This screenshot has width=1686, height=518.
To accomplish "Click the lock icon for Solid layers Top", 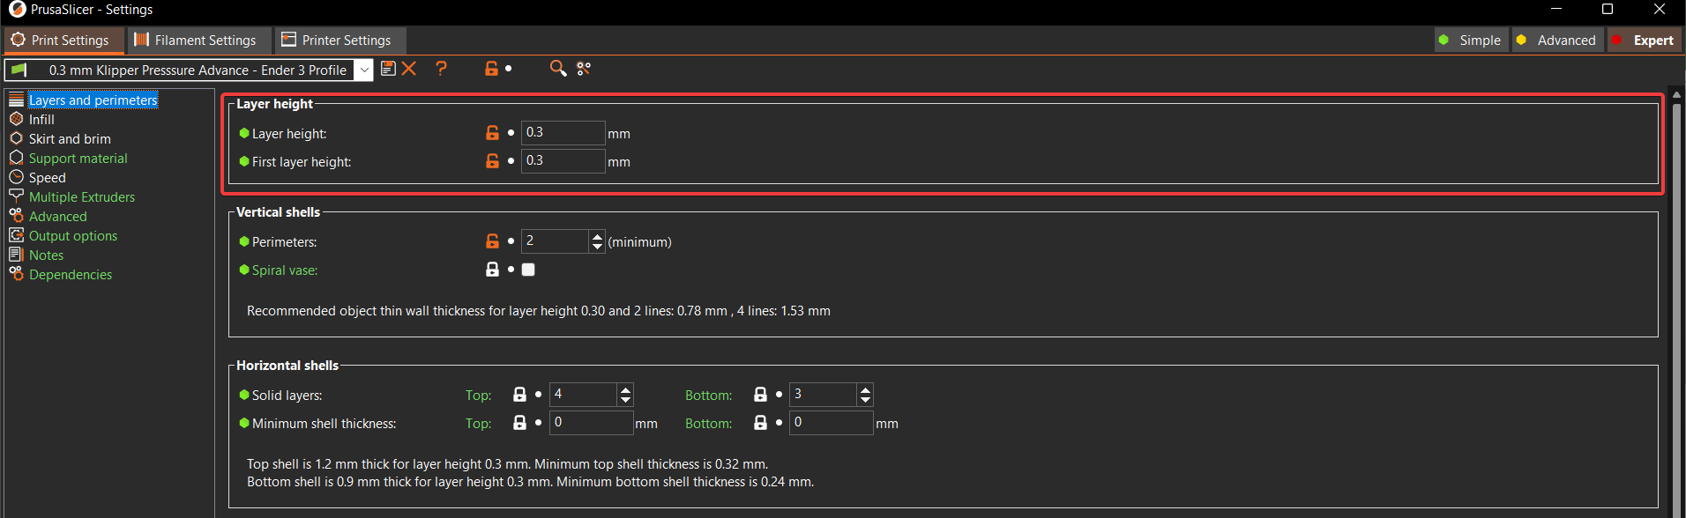I will (519, 395).
